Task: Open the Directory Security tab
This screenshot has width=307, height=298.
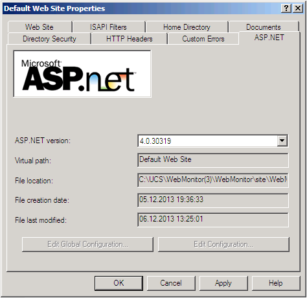Action: click(49, 39)
